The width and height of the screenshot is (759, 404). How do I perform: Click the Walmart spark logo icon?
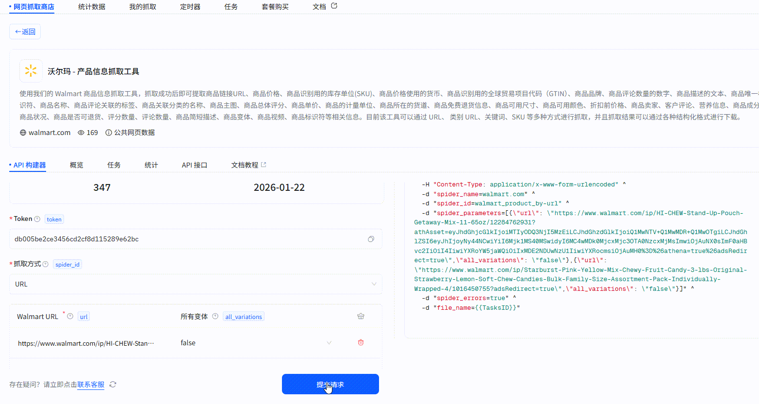[31, 71]
